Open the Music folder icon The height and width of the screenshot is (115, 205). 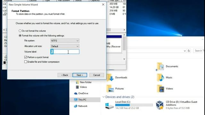point(160,78)
